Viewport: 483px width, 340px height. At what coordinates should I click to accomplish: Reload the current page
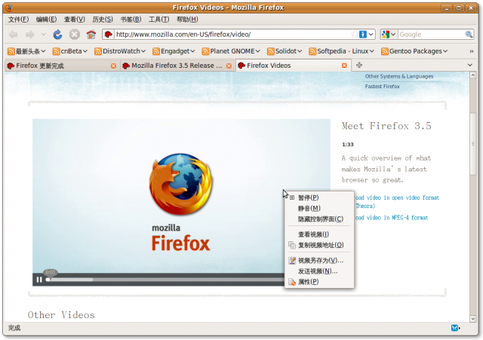click(57, 35)
